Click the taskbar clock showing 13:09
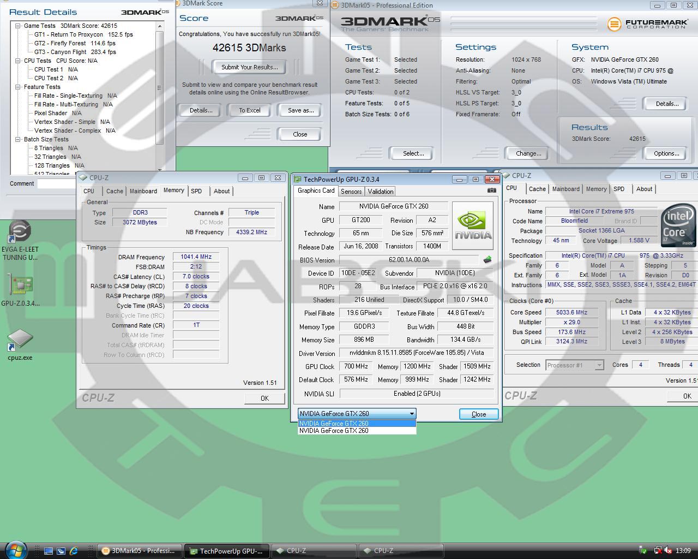The image size is (698, 559). pyautogui.click(x=683, y=551)
